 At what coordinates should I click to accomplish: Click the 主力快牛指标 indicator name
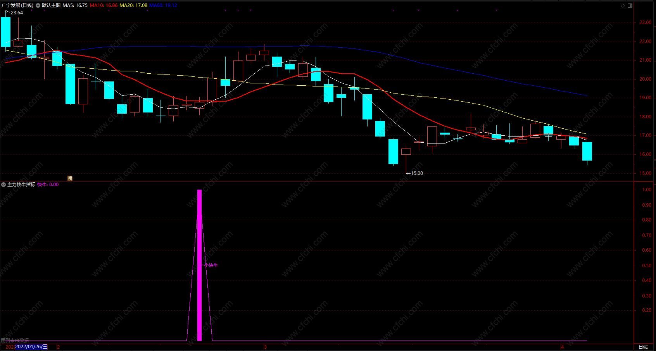pos(21,185)
